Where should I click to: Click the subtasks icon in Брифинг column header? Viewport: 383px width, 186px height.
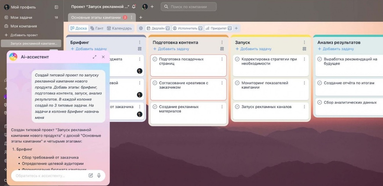(x=140, y=49)
